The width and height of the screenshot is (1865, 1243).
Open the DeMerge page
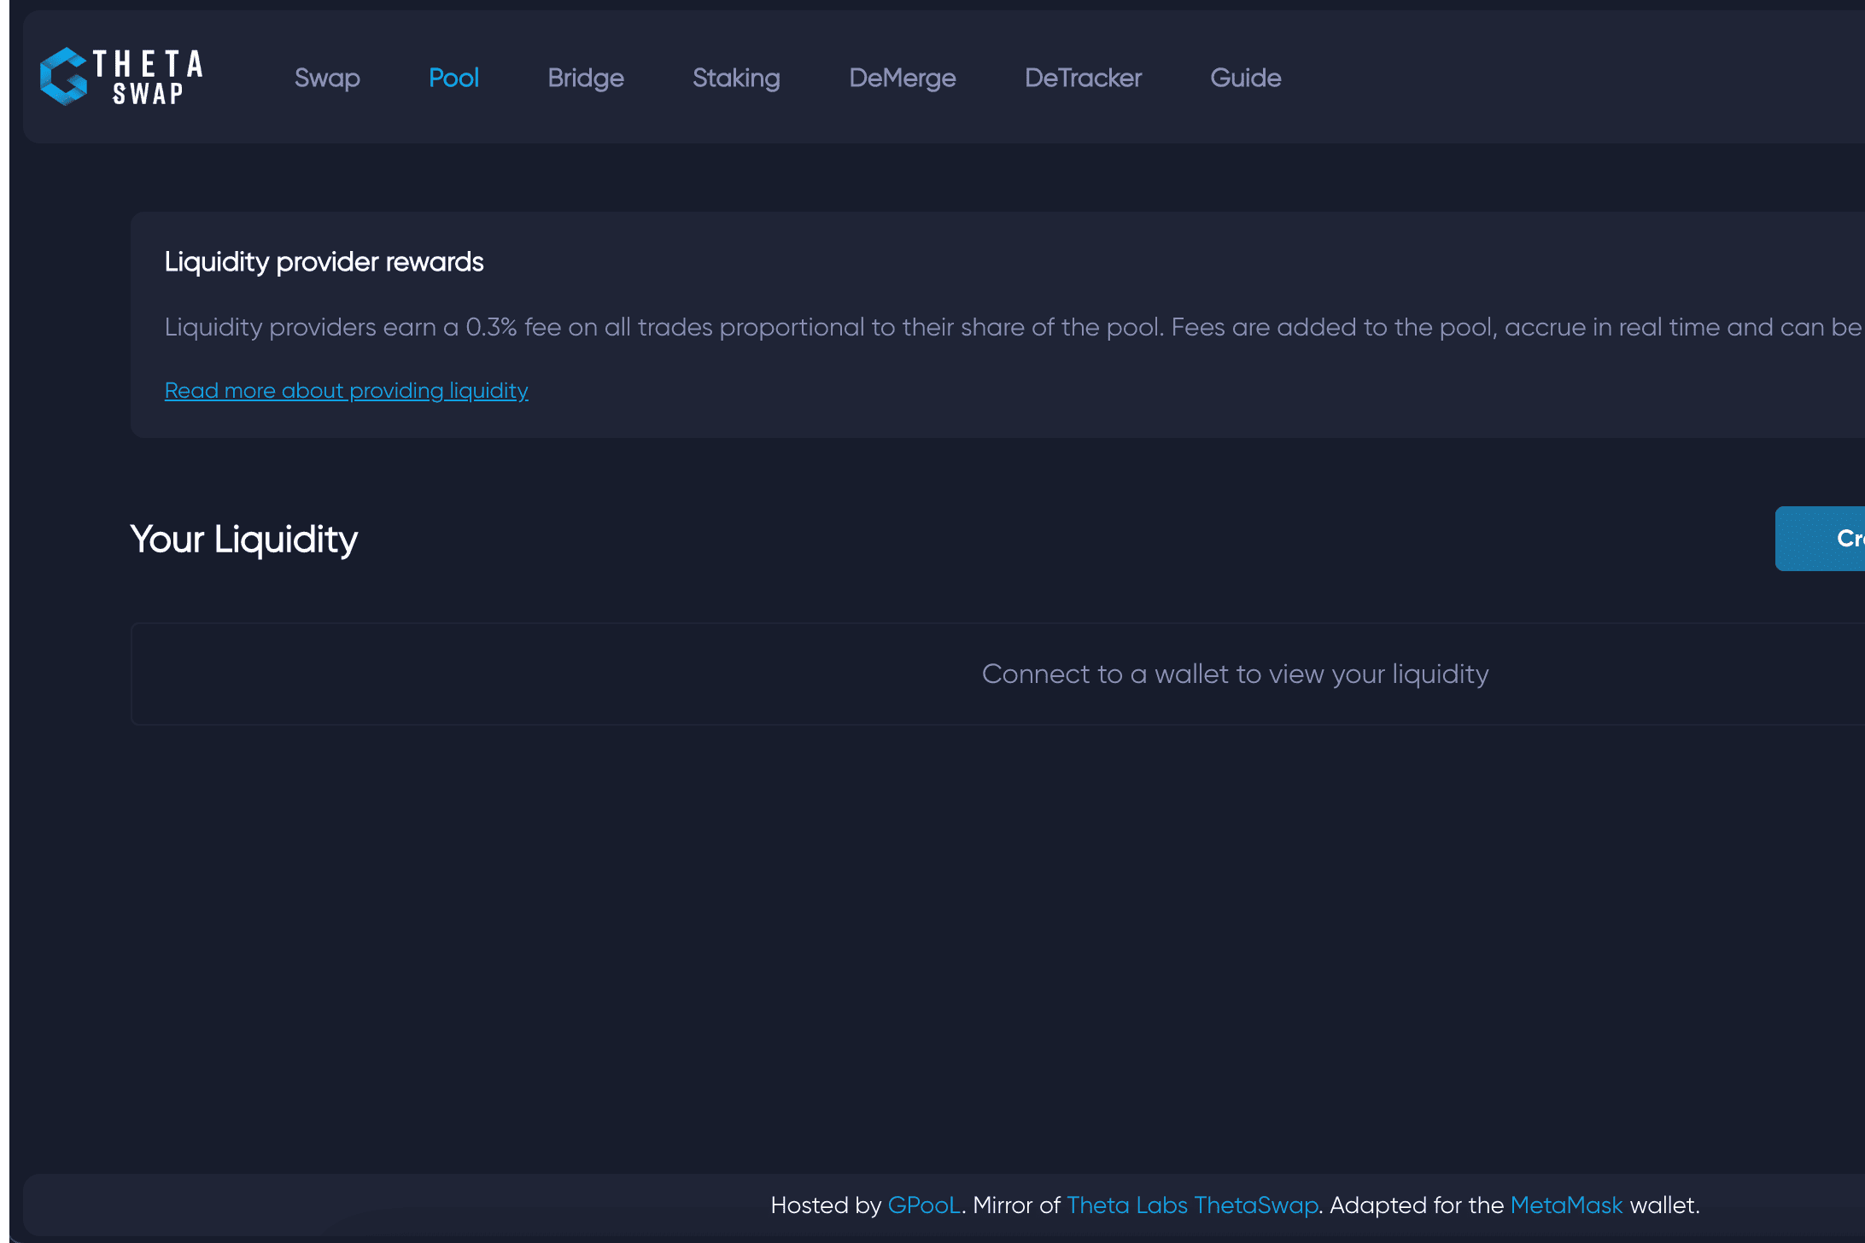[902, 78]
